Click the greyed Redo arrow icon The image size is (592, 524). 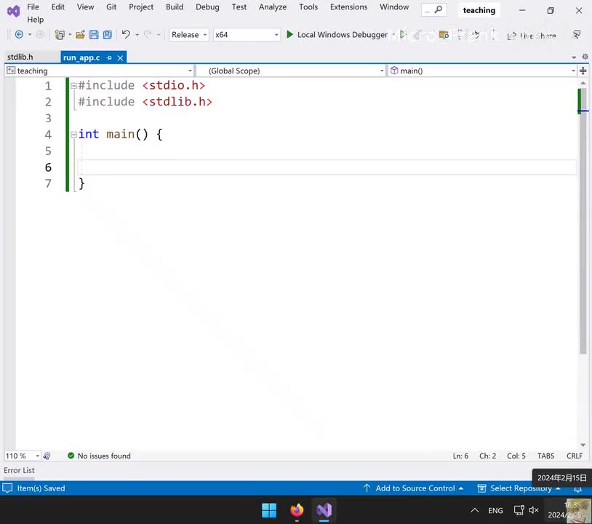click(148, 35)
